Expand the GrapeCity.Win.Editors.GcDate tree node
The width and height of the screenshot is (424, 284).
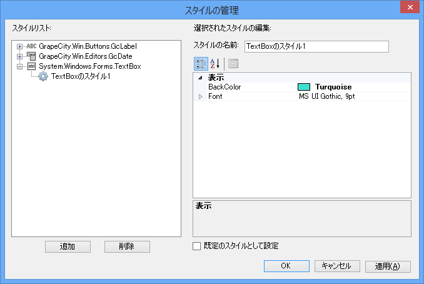pos(19,56)
